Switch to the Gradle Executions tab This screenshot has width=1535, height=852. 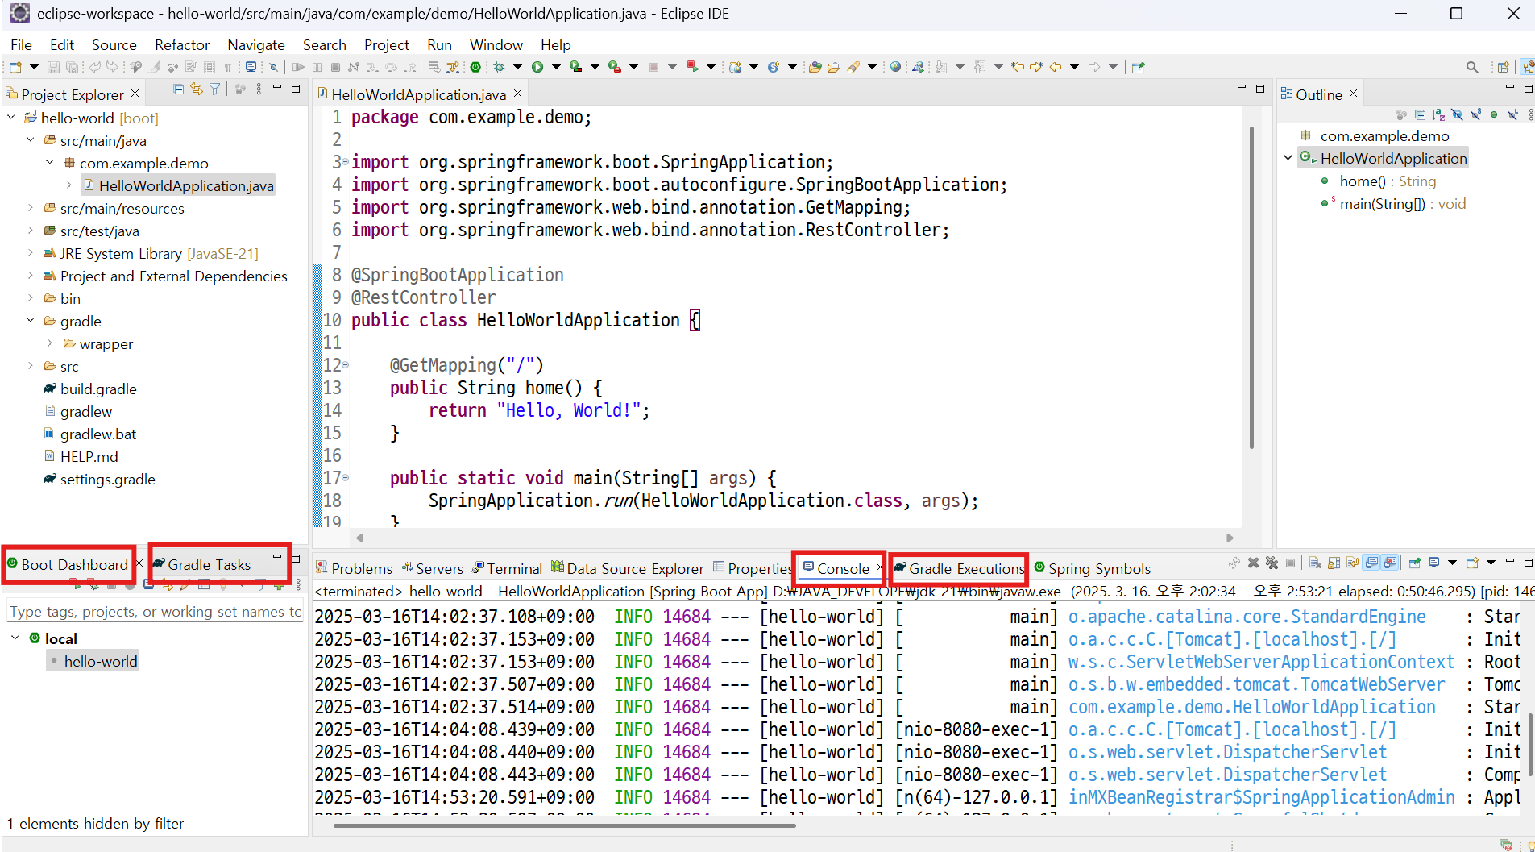pos(959,568)
